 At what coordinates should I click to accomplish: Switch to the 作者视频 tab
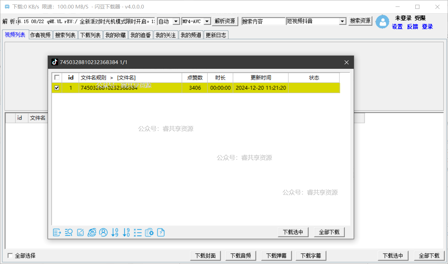[x=40, y=35]
